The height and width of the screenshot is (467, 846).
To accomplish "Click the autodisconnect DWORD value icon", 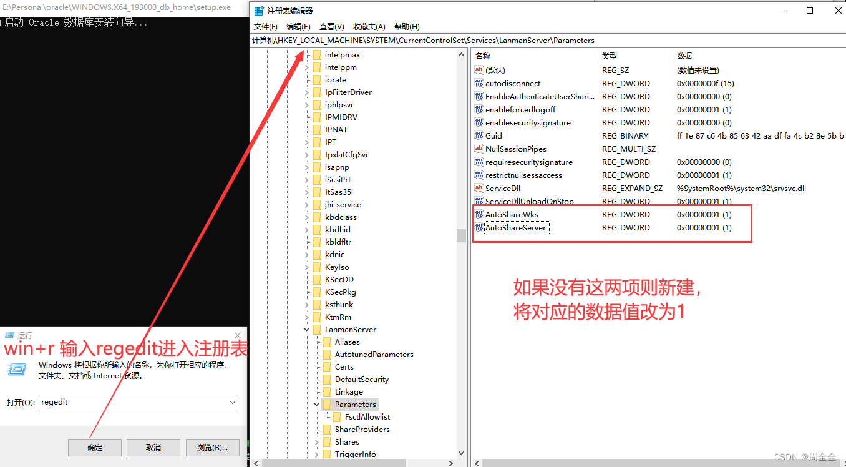I will [x=479, y=84].
